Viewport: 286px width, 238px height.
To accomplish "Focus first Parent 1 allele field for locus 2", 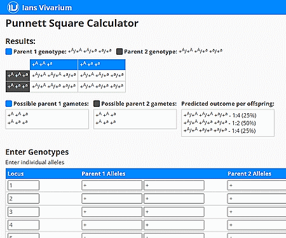I will pyautogui.click(x=112, y=199).
